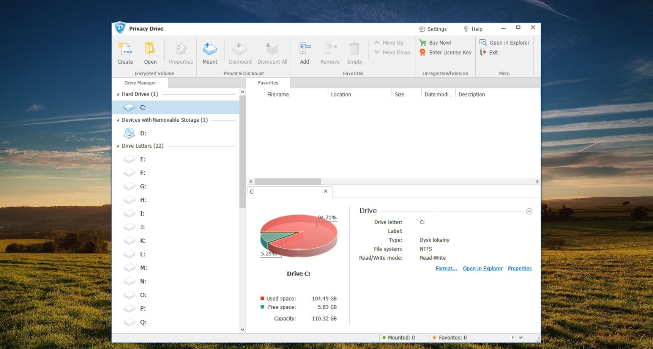Sort favorites by Filename column

(296, 94)
